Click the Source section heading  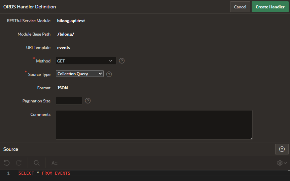pyautogui.click(x=10, y=149)
